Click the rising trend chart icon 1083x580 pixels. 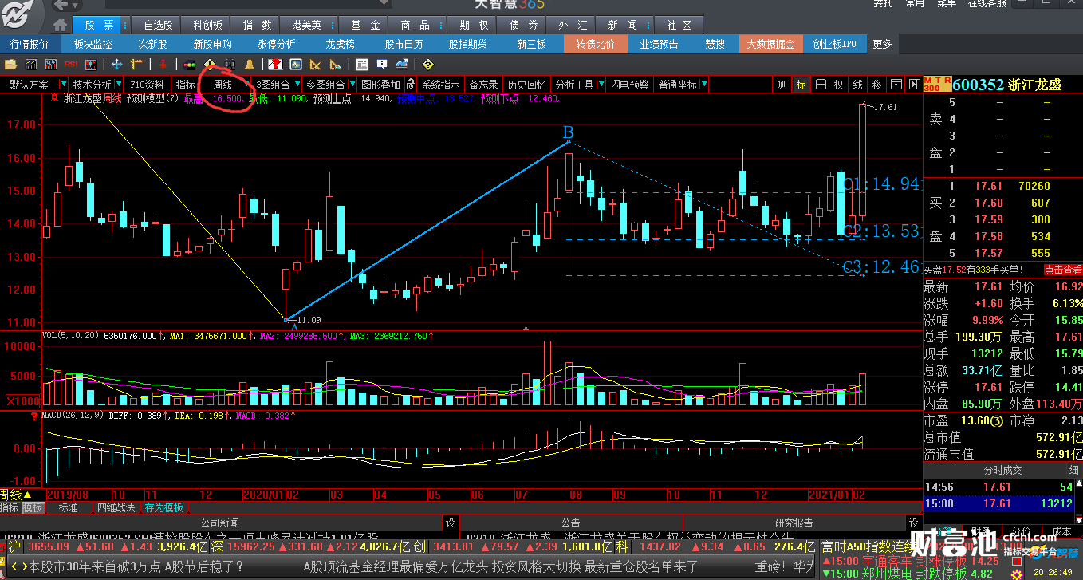401,64
